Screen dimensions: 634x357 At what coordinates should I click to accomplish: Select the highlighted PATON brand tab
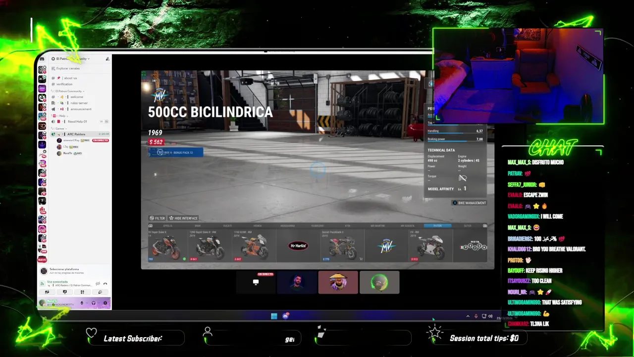(437, 226)
